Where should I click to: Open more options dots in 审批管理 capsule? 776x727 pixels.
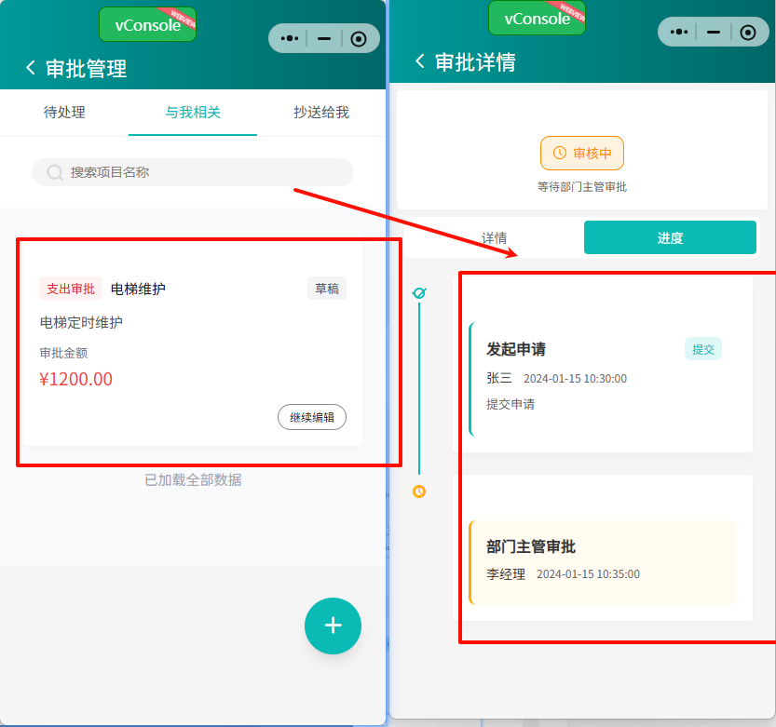coord(290,38)
